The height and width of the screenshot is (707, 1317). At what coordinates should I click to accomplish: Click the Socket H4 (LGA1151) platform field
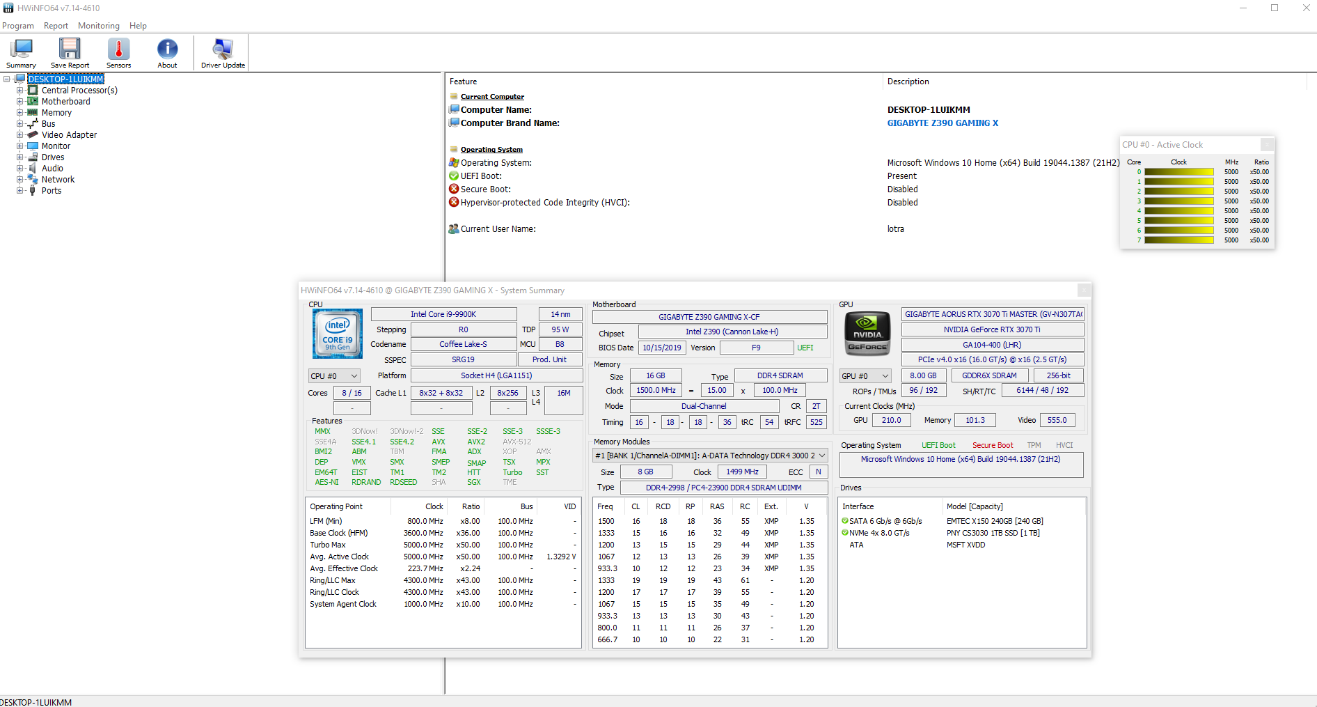pos(496,375)
